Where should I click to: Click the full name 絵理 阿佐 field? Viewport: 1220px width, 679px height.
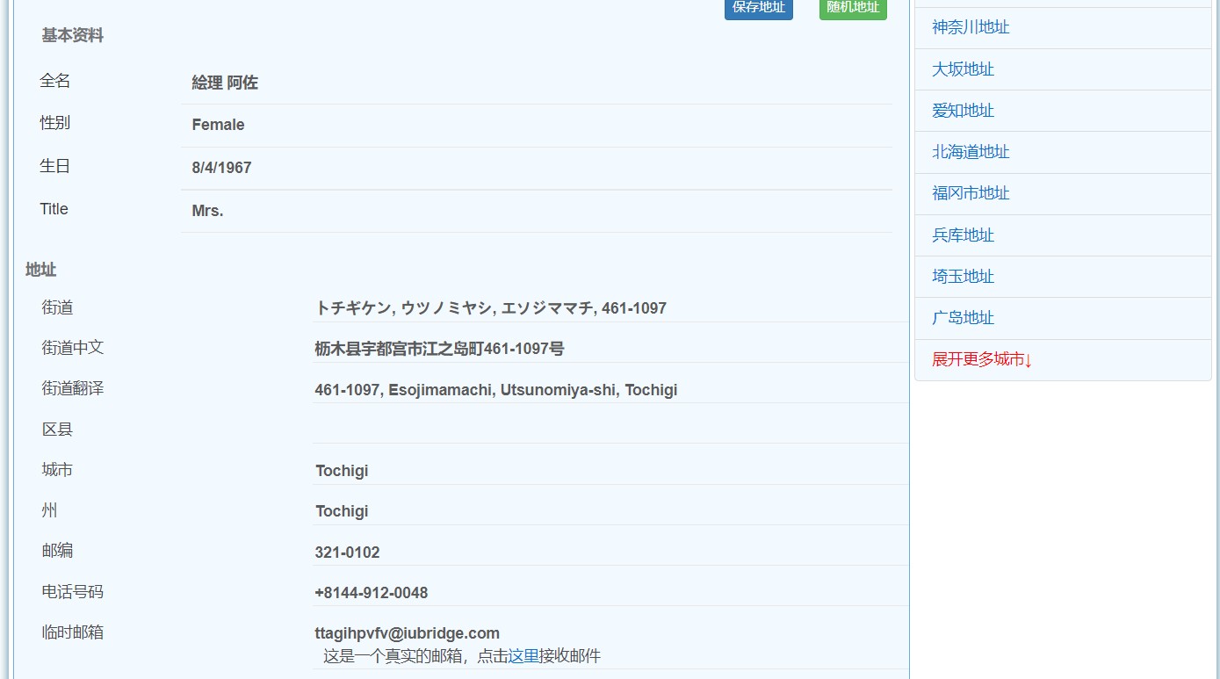tap(223, 83)
